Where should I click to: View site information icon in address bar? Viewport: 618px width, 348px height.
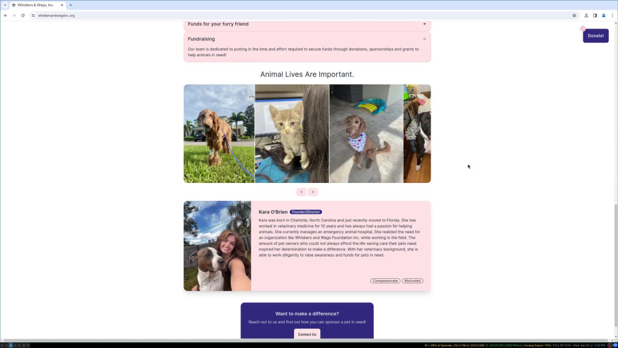[33, 15]
